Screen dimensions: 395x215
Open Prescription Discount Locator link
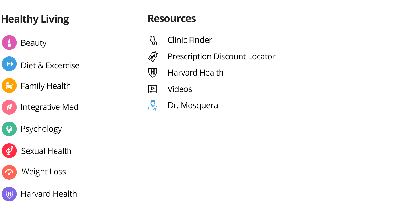(221, 56)
